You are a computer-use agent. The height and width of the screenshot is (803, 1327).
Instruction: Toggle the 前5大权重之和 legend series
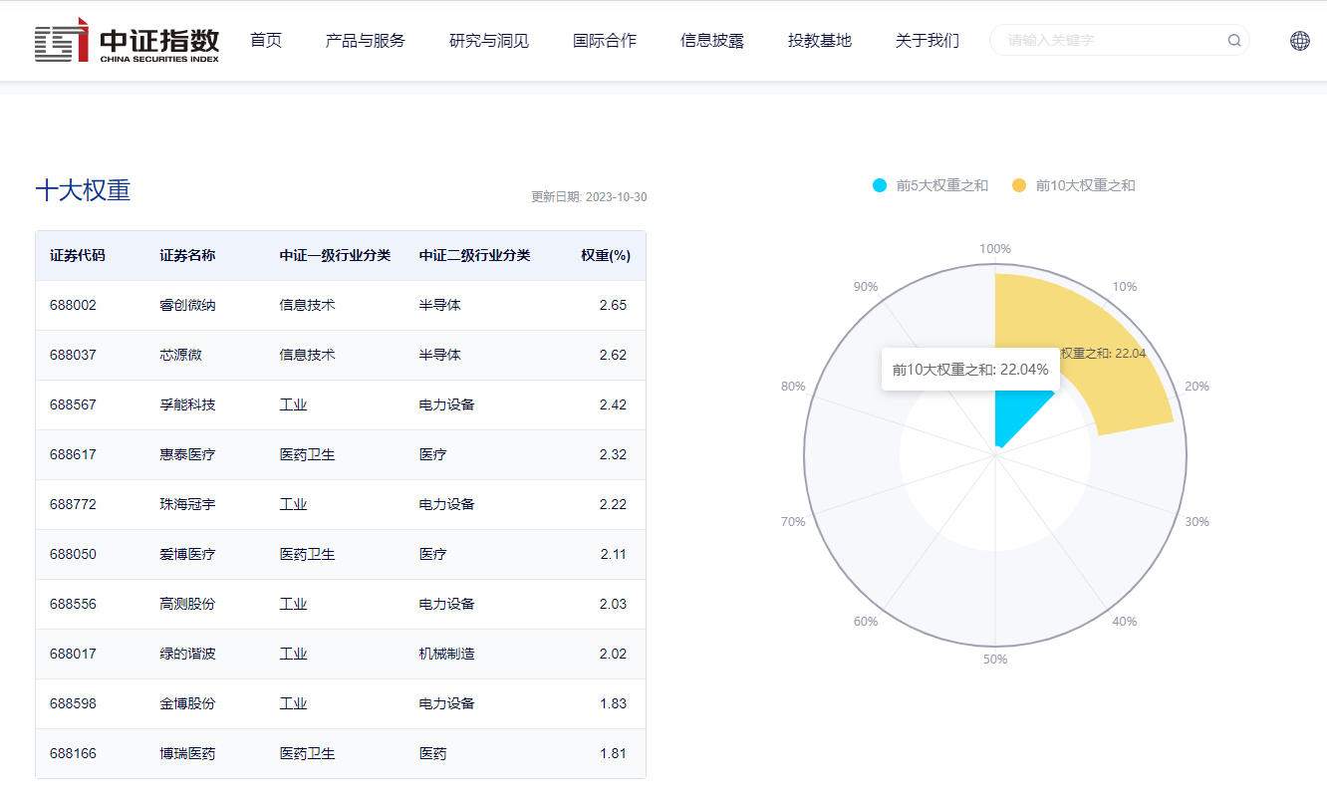[x=930, y=185]
